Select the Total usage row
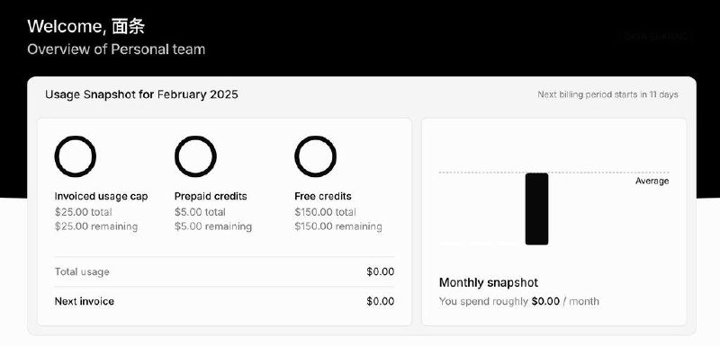Screen dimensions: 720x346 pos(224,271)
